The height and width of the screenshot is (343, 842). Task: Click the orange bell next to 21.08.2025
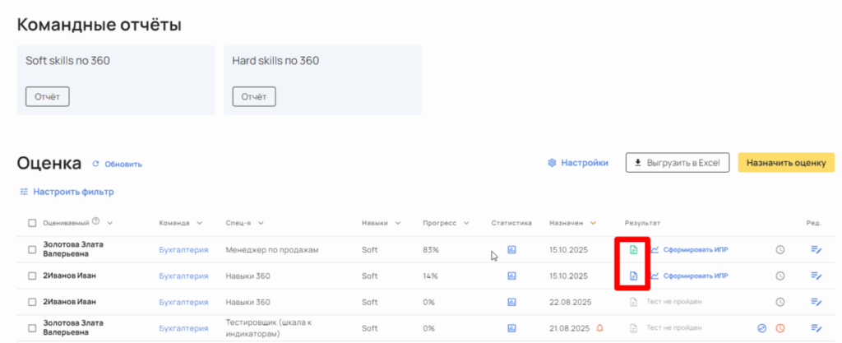click(599, 328)
